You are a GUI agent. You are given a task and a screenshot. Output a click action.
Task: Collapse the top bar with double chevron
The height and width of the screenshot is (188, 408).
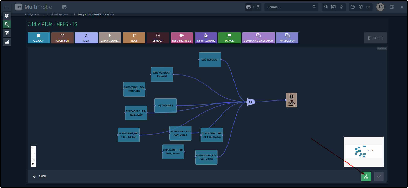pyautogui.click(x=402, y=7)
